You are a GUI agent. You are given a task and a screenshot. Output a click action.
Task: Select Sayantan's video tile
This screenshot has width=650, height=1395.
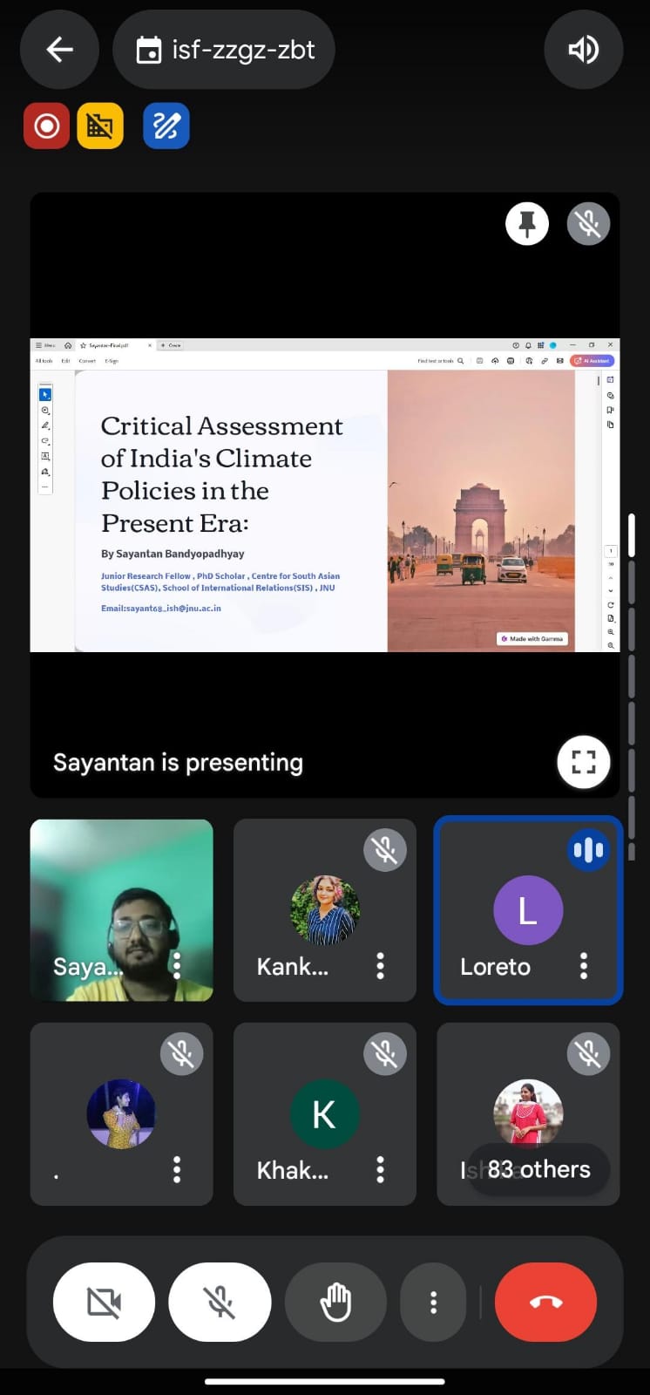pos(121,909)
